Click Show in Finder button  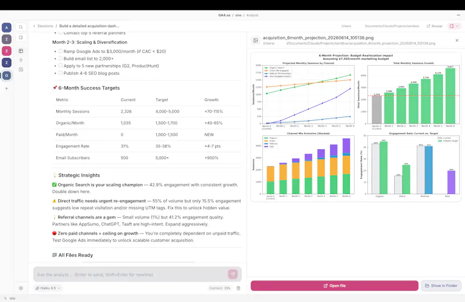point(441,286)
